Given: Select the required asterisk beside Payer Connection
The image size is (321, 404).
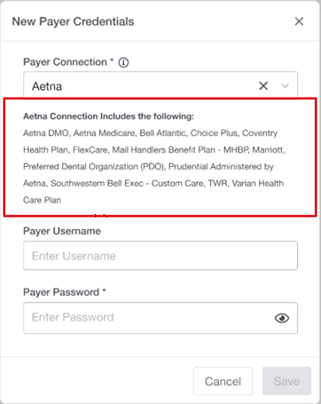Looking at the screenshot, I should click(x=112, y=60).
